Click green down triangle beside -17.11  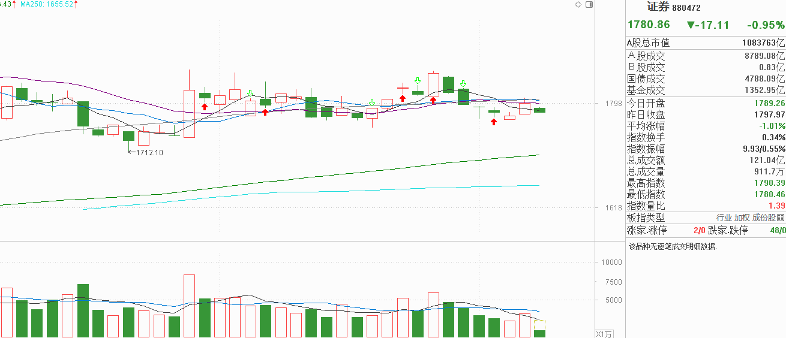click(690, 25)
